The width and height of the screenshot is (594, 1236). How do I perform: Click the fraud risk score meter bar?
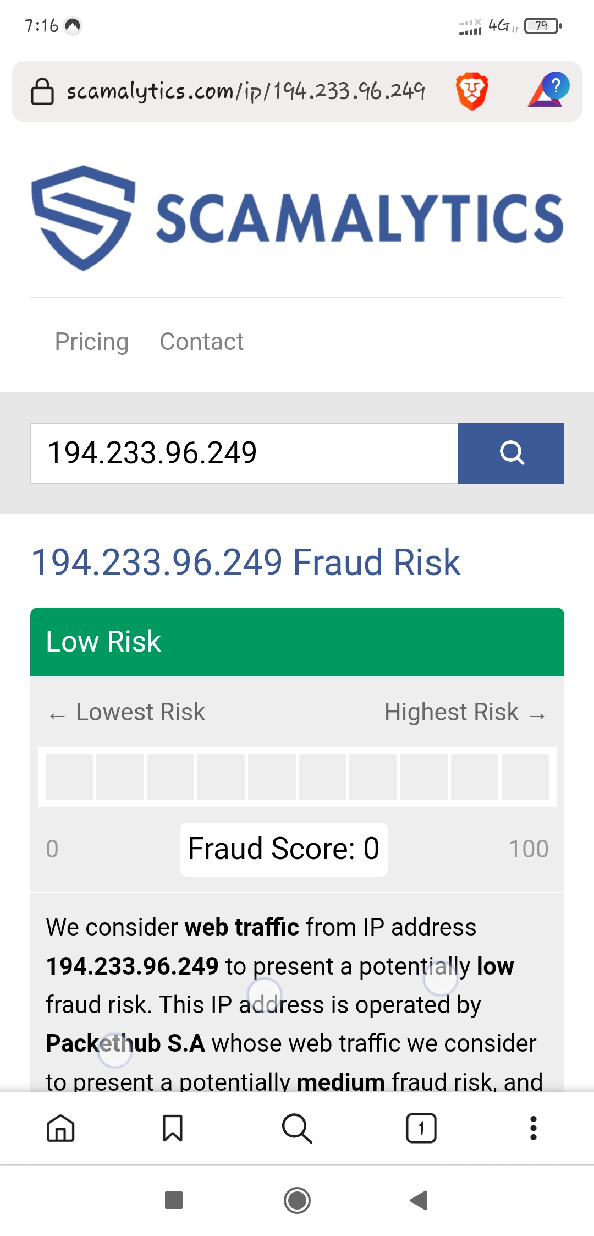coord(297,776)
